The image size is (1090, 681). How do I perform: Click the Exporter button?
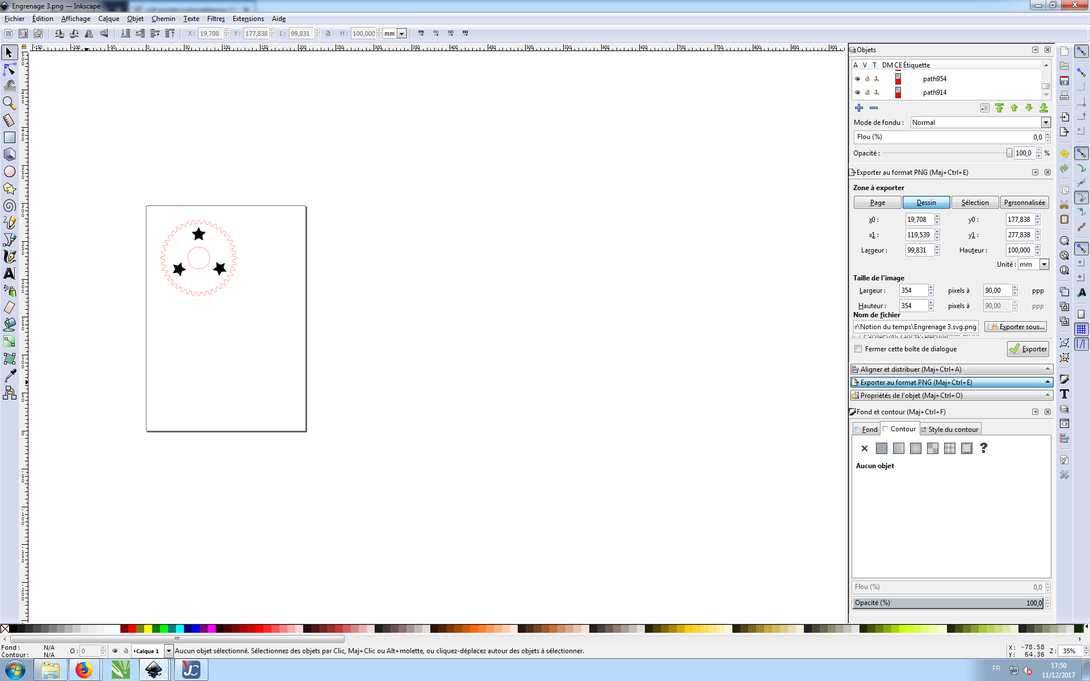click(1028, 349)
